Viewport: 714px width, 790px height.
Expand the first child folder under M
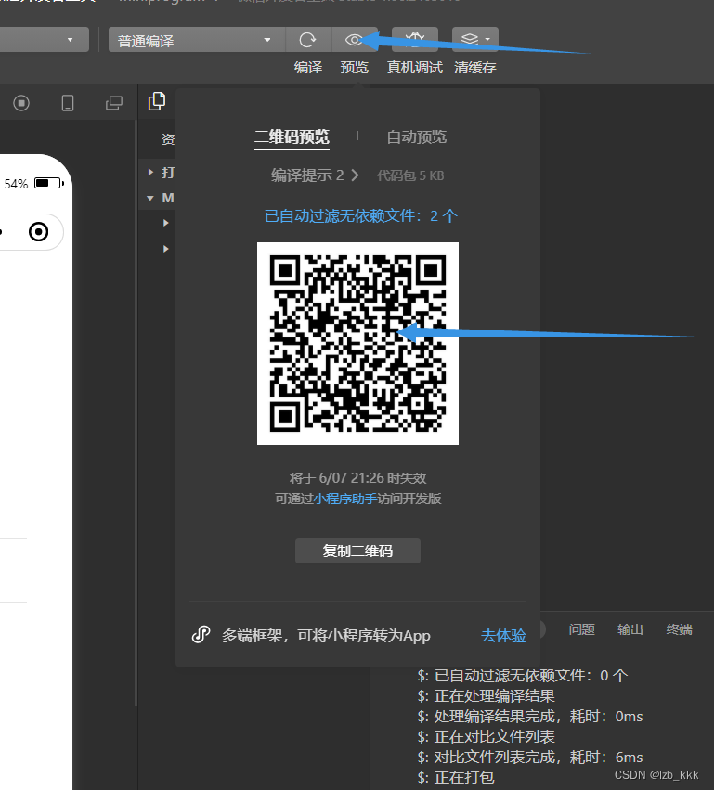[166, 222]
